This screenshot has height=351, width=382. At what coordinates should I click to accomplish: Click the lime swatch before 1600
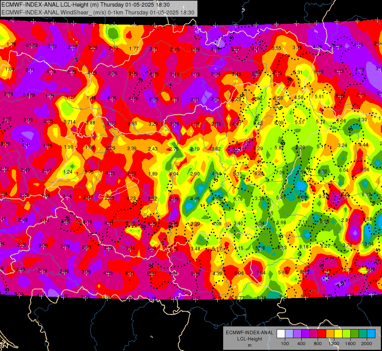pos(346,334)
